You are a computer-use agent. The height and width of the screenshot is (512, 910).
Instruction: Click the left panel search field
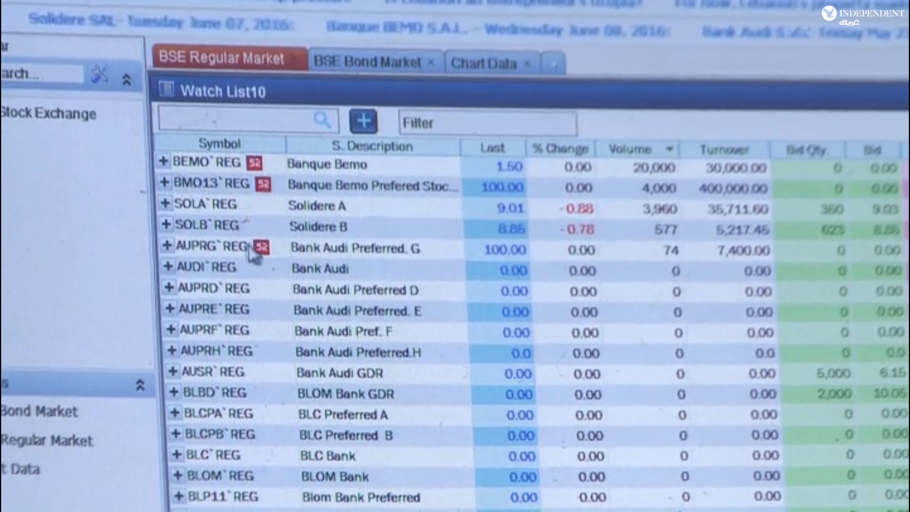tap(42, 73)
